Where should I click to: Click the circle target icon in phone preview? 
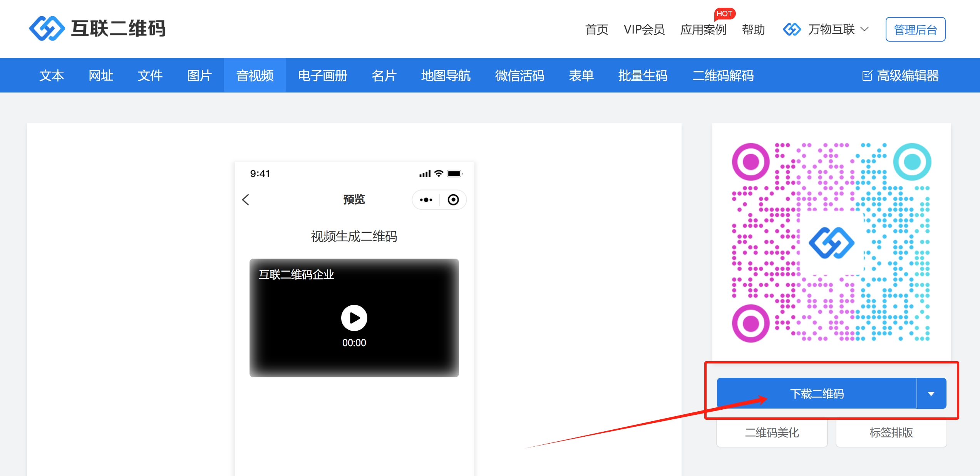453,200
